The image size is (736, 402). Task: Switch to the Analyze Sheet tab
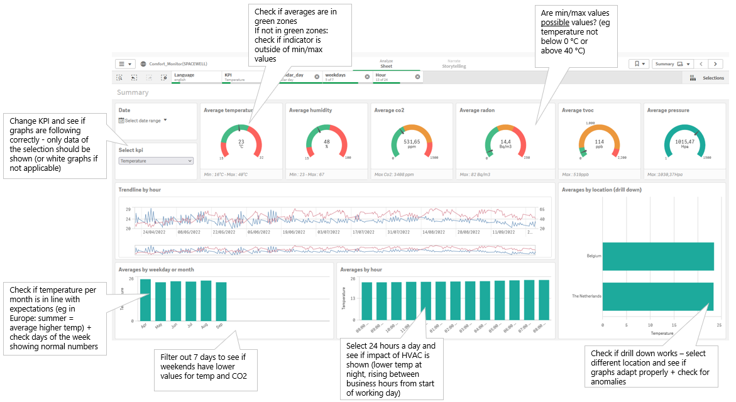tap(387, 64)
